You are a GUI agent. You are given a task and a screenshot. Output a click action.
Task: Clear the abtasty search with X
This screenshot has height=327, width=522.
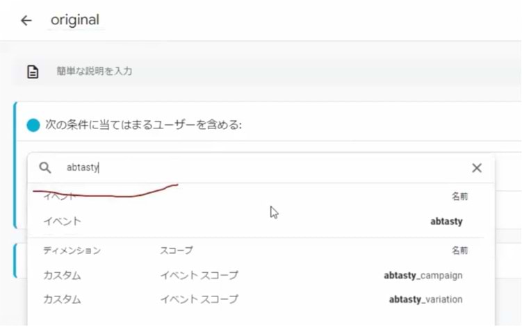[x=477, y=168]
